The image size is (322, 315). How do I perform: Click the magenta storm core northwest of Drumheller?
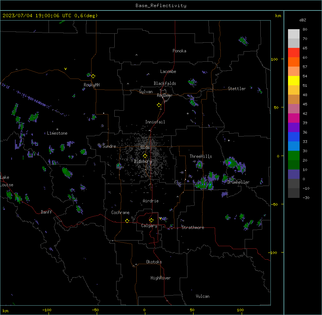pos(229,163)
